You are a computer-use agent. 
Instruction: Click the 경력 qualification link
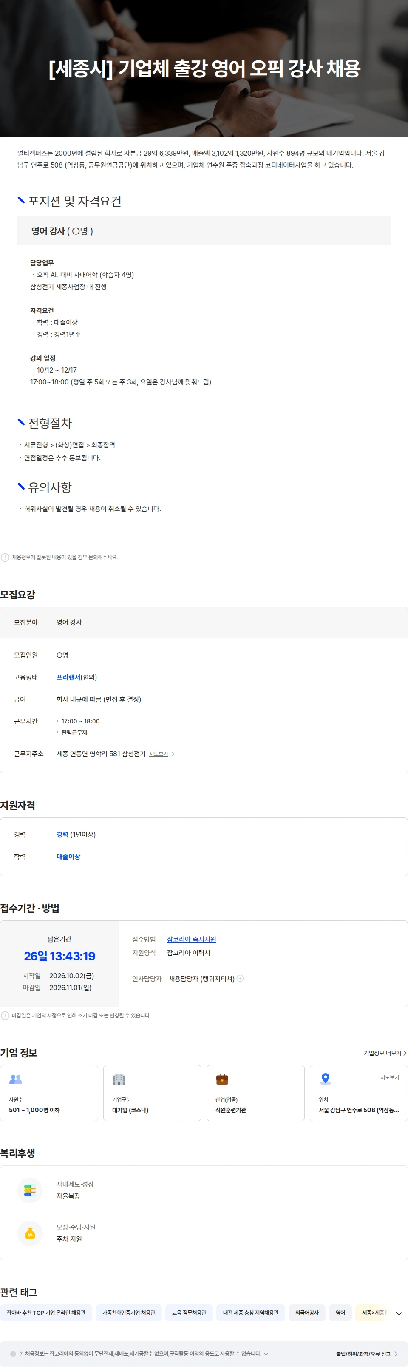(62, 835)
